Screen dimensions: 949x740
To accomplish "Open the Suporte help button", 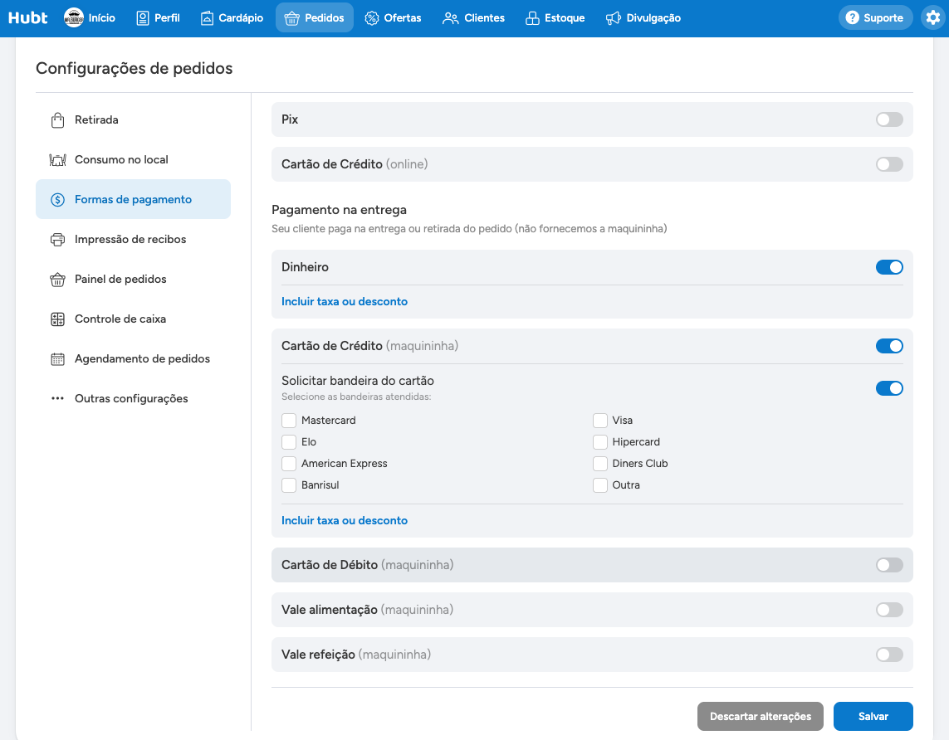I will pyautogui.click(x=874, y=17).
